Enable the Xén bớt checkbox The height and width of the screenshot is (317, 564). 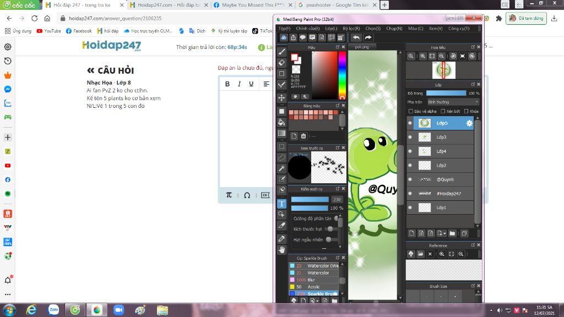pos(443,111)
